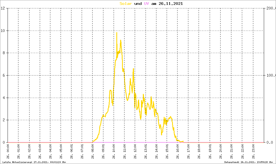The height and width of the screenshot is (164, 276).
Task: Click the right axis value 100.0
Action: pyautogui.click(x=271, y=75)
